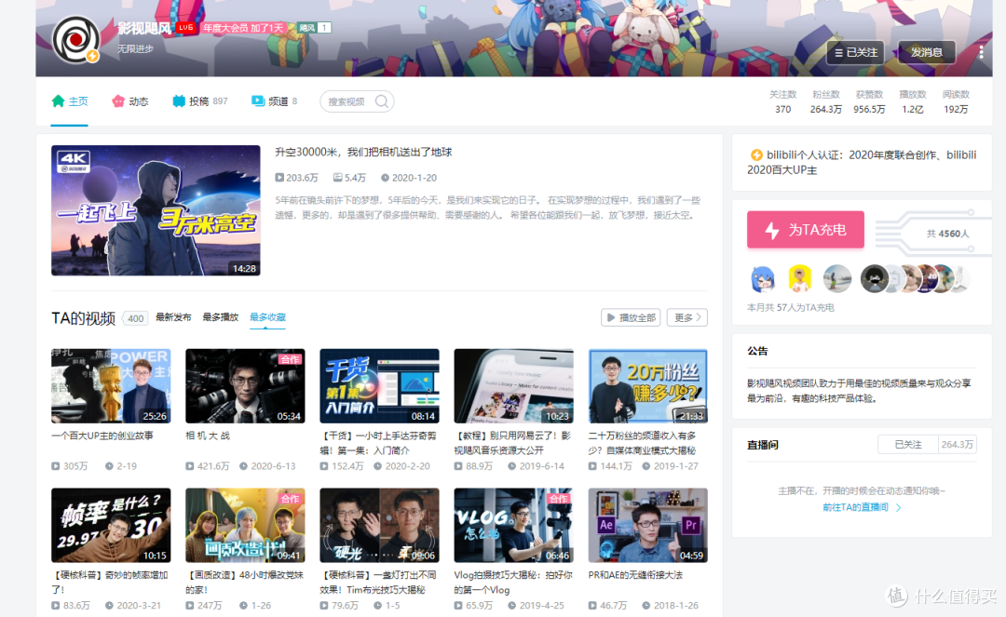Open 前往TA的直播间 link

[x=862, y=507]
